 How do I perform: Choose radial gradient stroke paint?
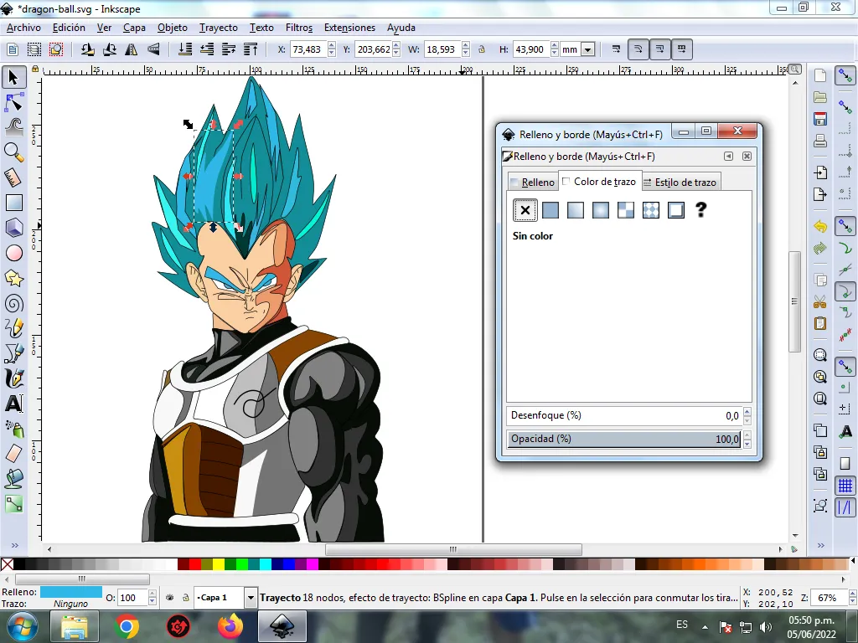[x=600, y=210]
